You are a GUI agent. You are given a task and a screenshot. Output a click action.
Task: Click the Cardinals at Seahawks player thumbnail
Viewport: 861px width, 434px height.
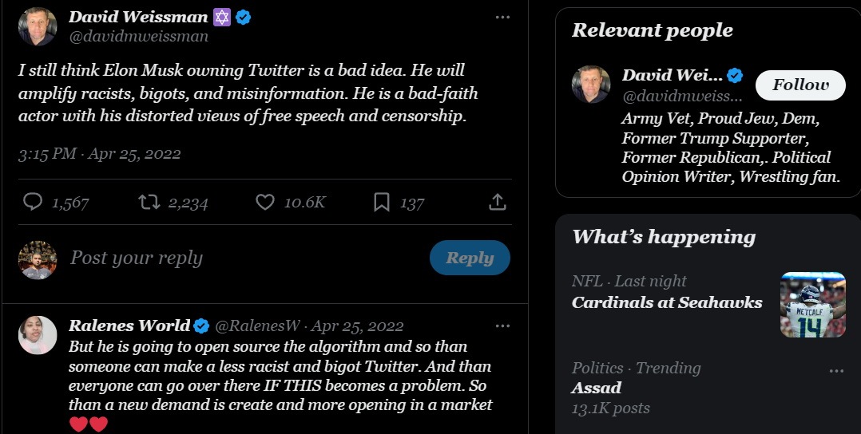point(812,305)
